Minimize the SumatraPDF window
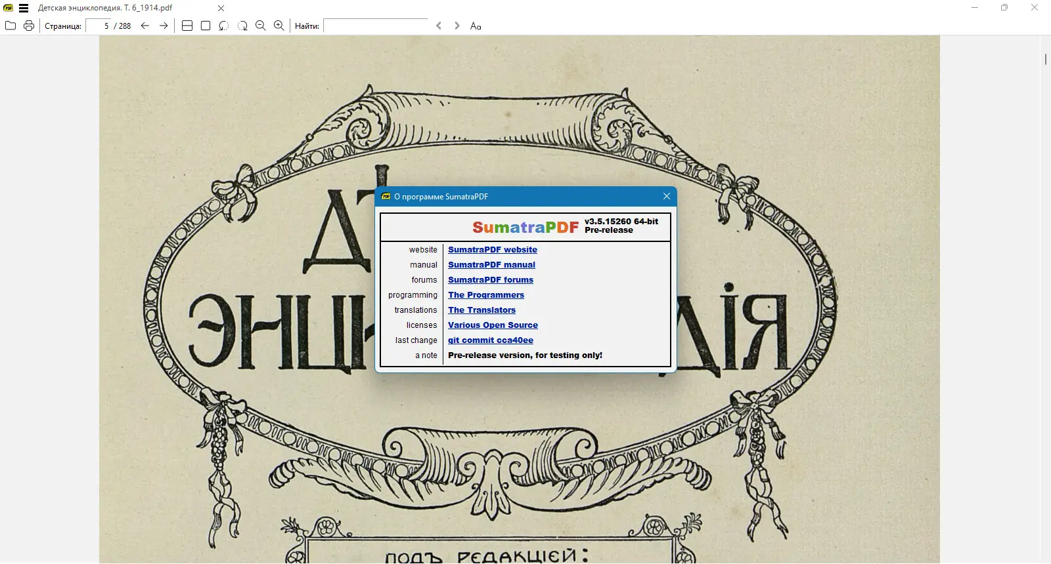 pyautogui.click(x=975, y=8)
